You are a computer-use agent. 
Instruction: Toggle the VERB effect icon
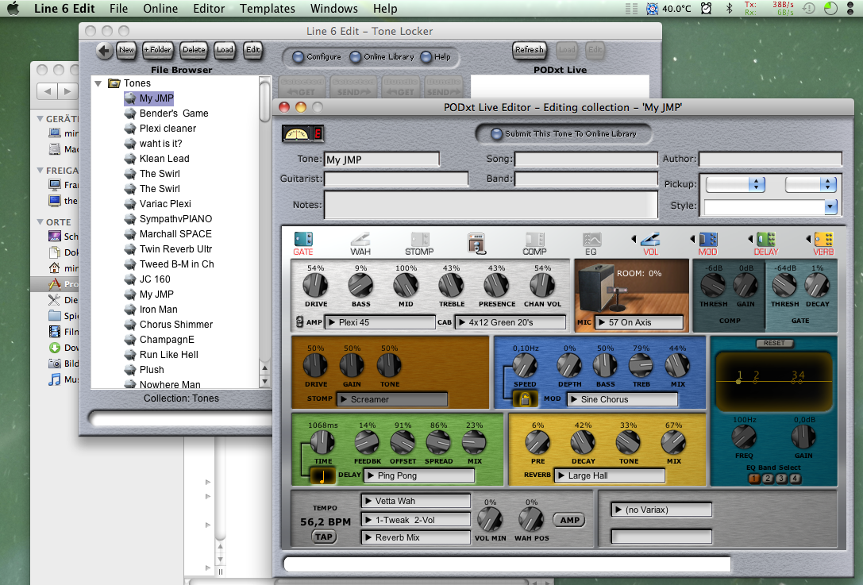(x=823, y=240)
